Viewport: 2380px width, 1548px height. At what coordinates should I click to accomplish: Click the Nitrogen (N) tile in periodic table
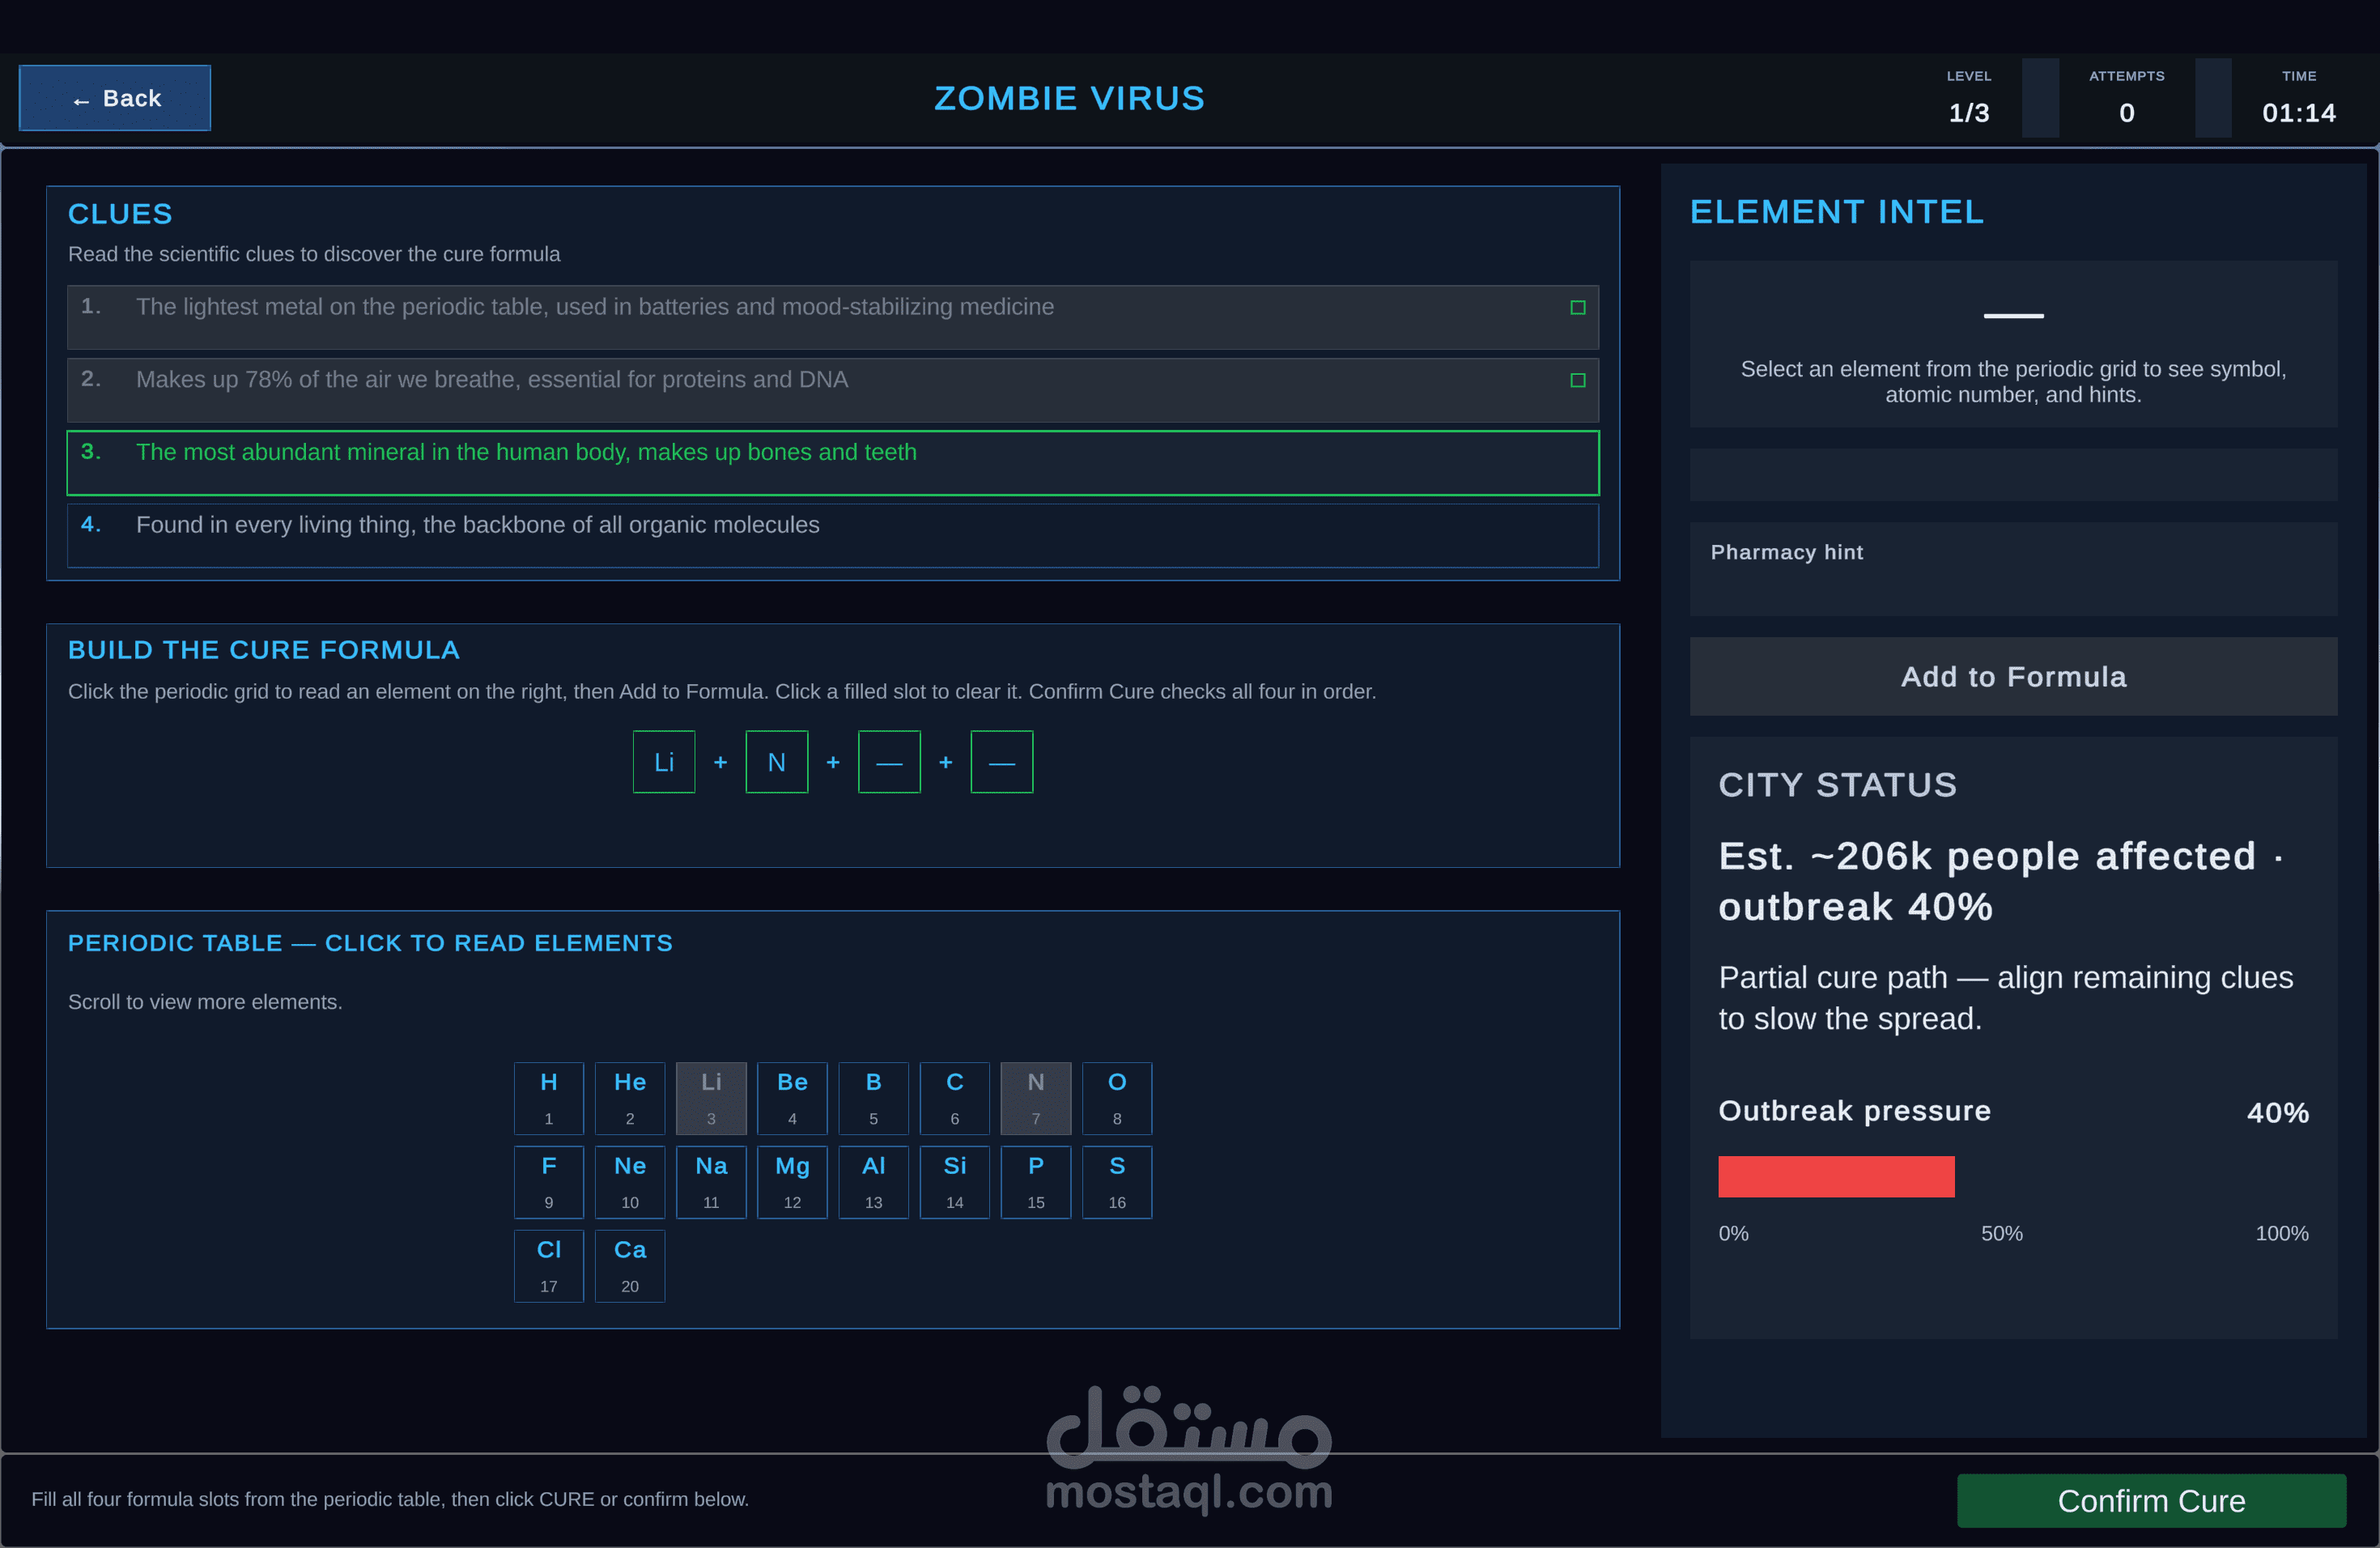point(1036,1098)
